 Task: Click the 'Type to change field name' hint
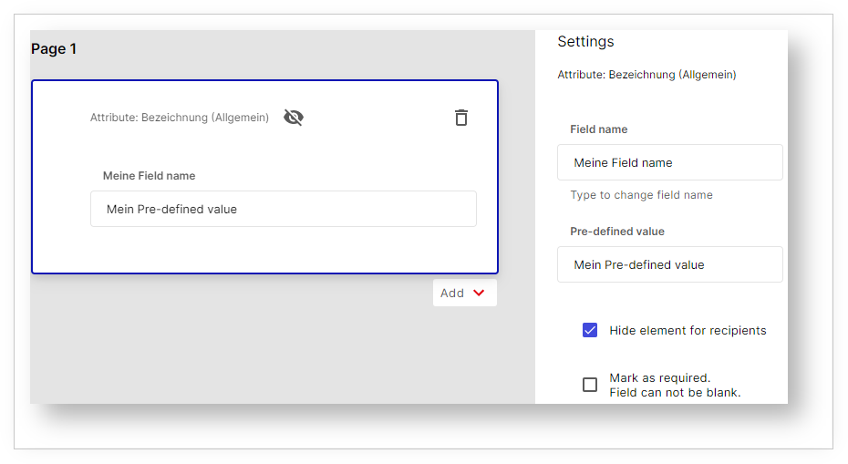click(641, 195)
